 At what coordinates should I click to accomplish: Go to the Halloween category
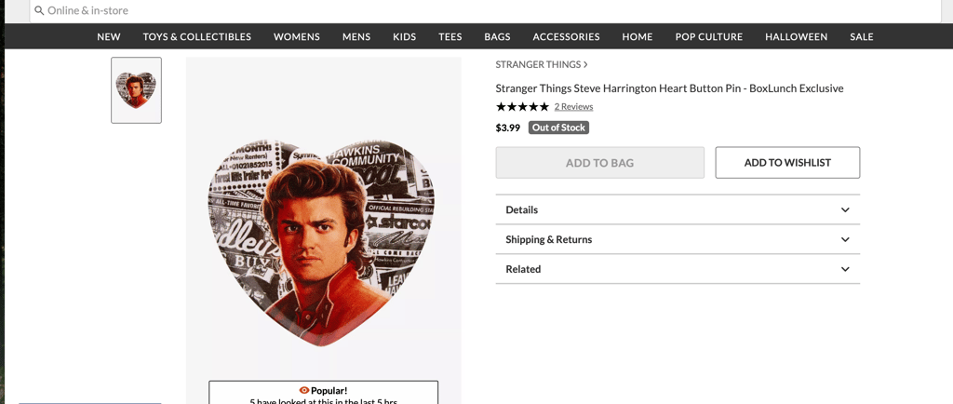point(796,37)
